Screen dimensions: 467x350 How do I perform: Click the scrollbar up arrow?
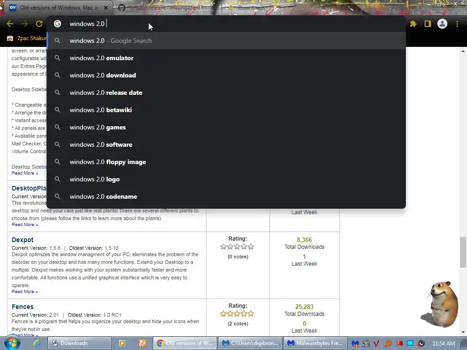point(463,51)
